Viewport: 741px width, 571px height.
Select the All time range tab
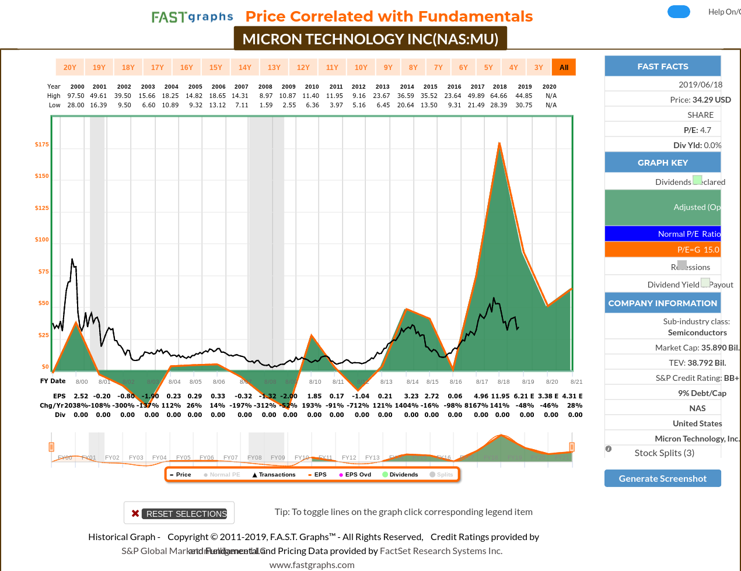[x=564, y=67]
